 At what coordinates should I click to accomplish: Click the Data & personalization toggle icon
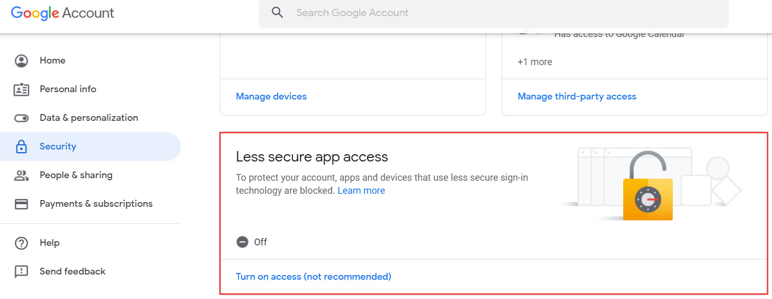point(21,118)
